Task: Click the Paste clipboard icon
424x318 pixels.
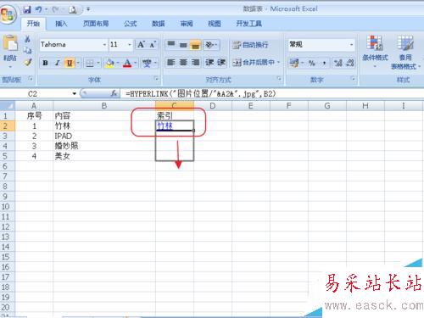Action: [10, 43]
